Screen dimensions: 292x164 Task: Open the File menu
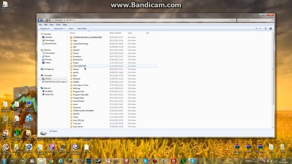[x=41, y=25]
